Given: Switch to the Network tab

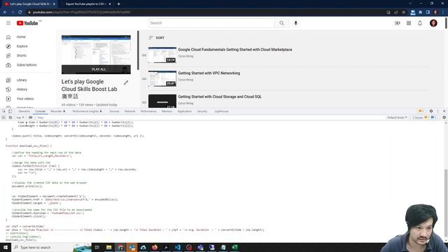Looking at the screenshot, I should tap(129, 111).
